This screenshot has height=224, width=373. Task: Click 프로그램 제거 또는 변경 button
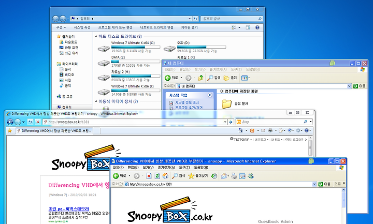click(x=115, y=27)
